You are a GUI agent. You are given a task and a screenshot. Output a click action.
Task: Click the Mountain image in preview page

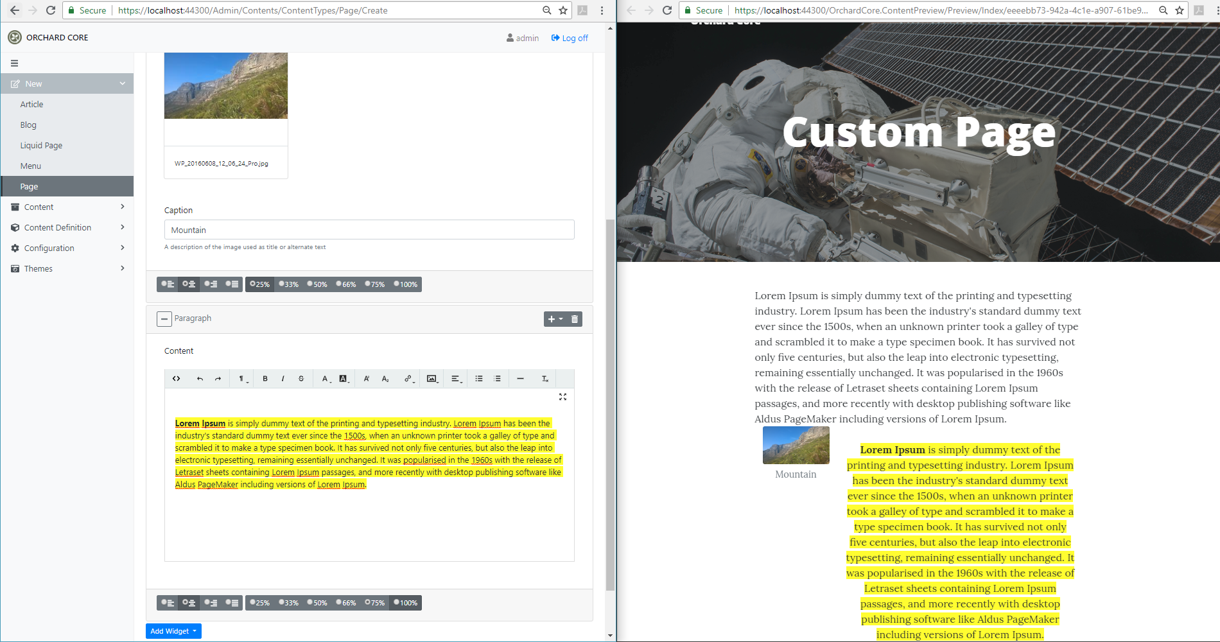[796, 445]
